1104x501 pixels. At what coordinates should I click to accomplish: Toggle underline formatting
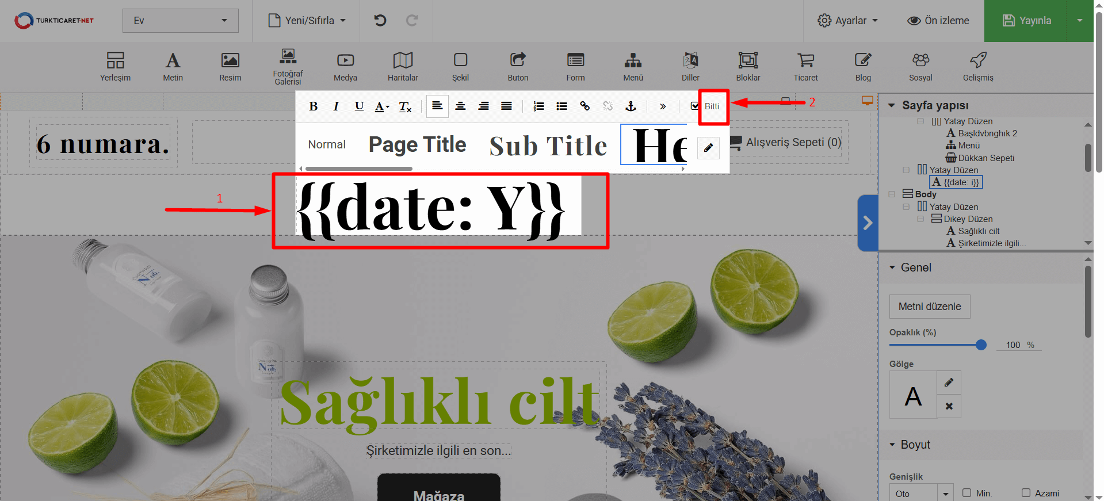tap(359, 106)
